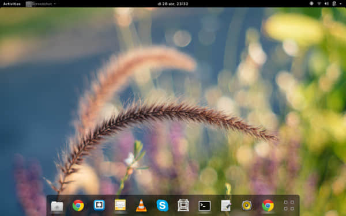Viewport: 346px width, 216px height.
Task: Open Skype from the dock
Action: pyautogui.click(x=163, y=206)
